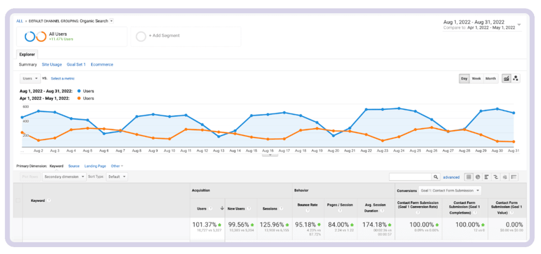This screenshot has height=254, width=541.
Task: Select the data table view icon
Action: pyautogui.click(x=468, y=177)
